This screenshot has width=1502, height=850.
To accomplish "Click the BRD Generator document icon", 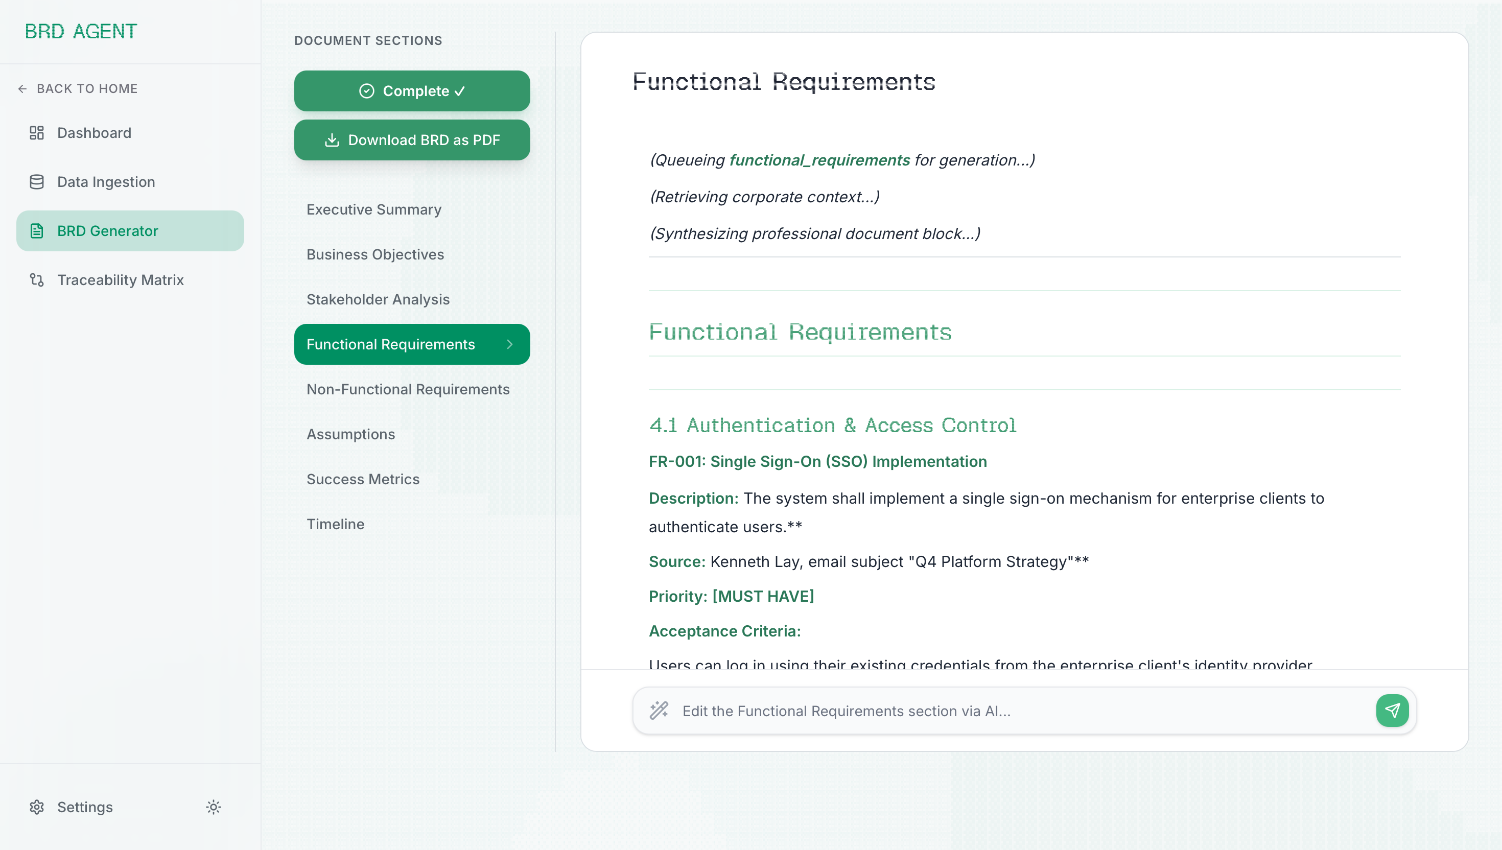I will [x=37, y=231].
